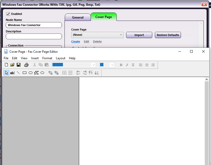Center align text
The image size is (211, 165).
[x=147, y=65]
